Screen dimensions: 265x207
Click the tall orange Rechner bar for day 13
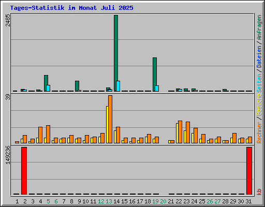click(110, 119)
